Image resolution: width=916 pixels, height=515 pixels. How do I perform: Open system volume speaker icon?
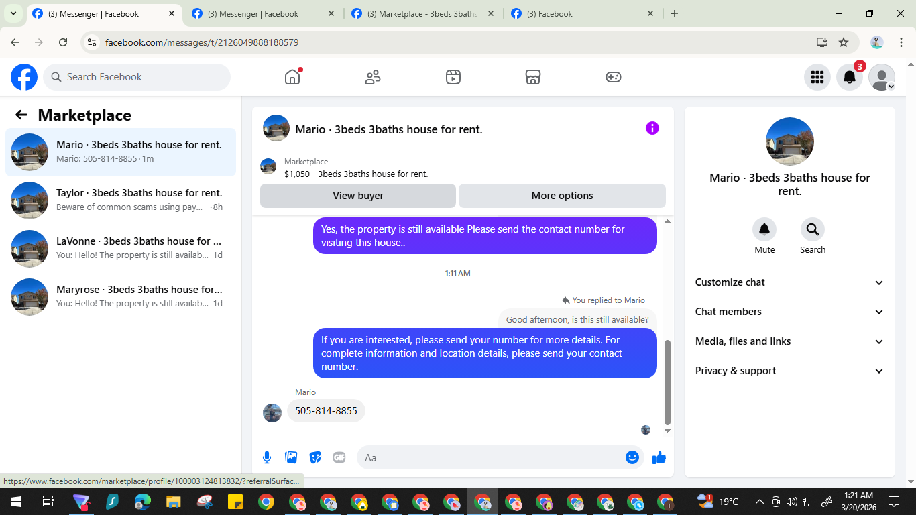click(x=791, y=502)
